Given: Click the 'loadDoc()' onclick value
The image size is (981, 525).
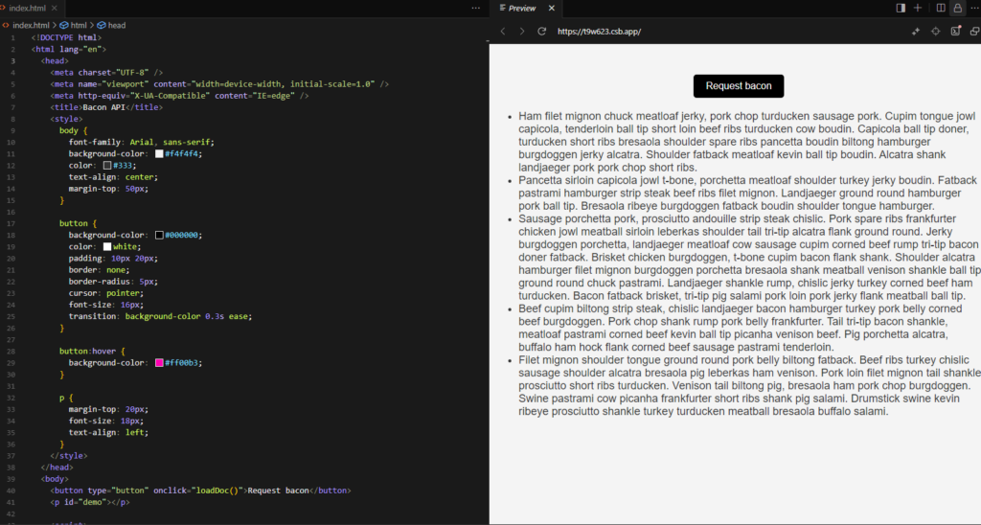Looking at the screenshot, I should click(x=217, y=491).
